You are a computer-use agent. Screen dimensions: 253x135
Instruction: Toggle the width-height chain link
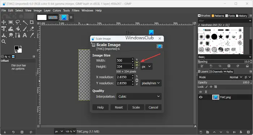[137, 63]
